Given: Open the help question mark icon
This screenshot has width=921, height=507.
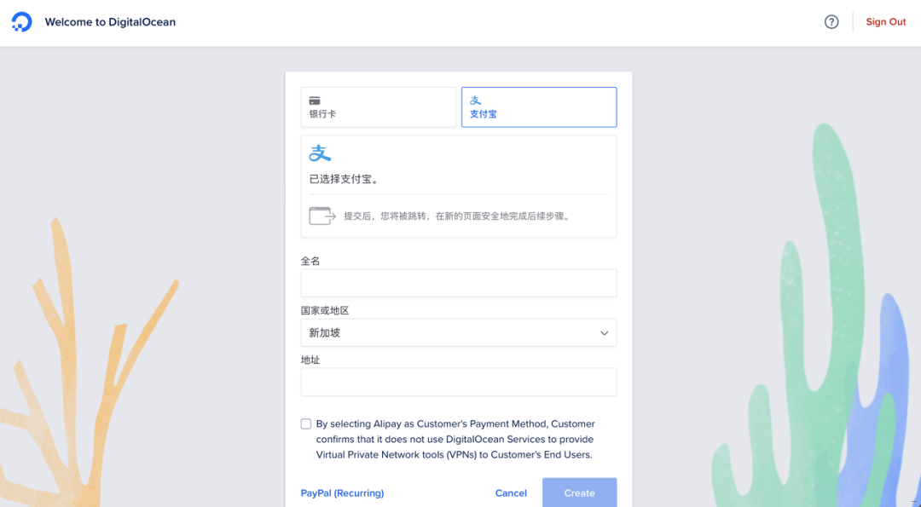Looking at the screenshot, I should [831, 22].
